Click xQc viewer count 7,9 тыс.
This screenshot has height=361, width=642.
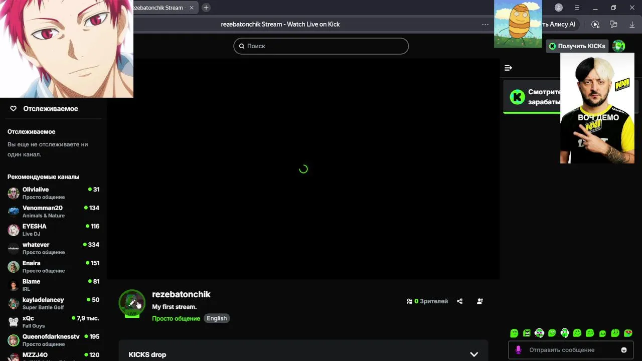click(86, 318)
